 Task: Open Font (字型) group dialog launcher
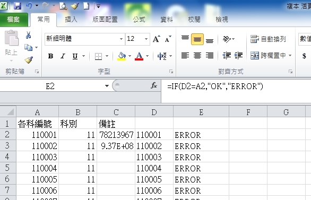coord(171,72)
